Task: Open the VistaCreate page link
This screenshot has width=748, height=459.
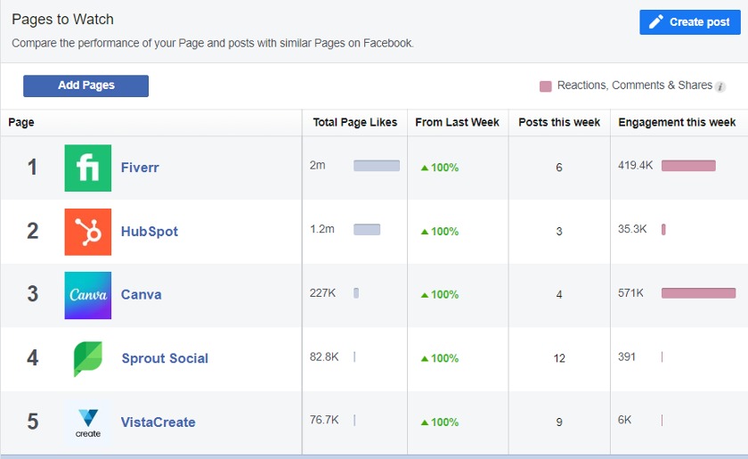Action: tap(158, 422)
